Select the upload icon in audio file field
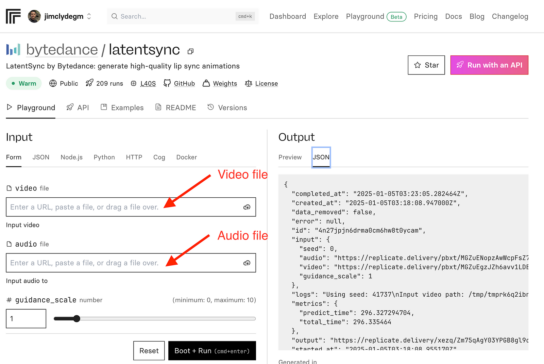 (247, 263)
